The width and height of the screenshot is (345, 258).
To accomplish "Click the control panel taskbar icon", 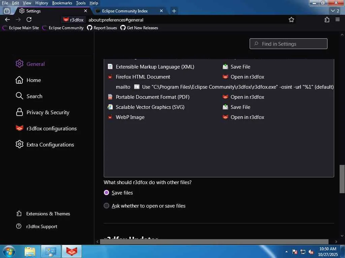I will 51,252.
